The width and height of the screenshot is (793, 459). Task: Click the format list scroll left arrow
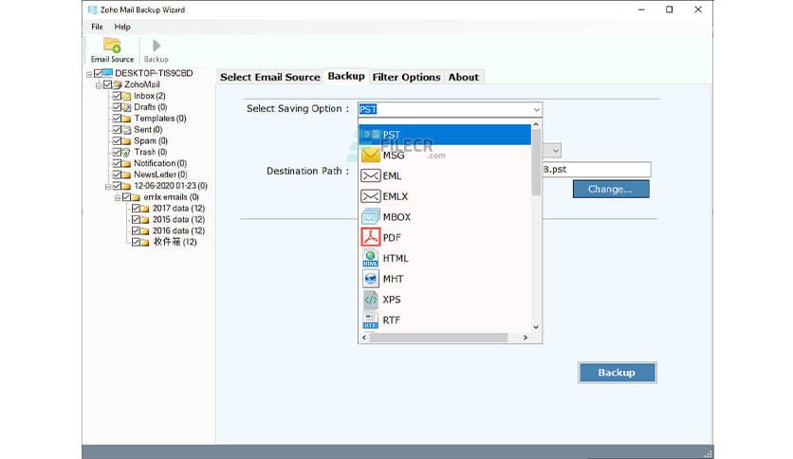[364, 338]
